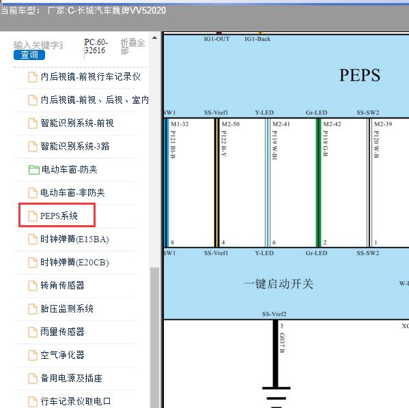
Task: Click connector label M2-50
Action: (x=231, y=124)
